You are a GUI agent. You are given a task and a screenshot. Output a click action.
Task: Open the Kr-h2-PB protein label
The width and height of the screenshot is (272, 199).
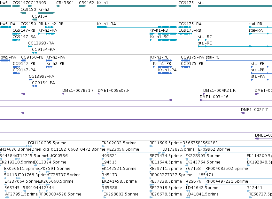pyautogui.click(x=55, y=64)
